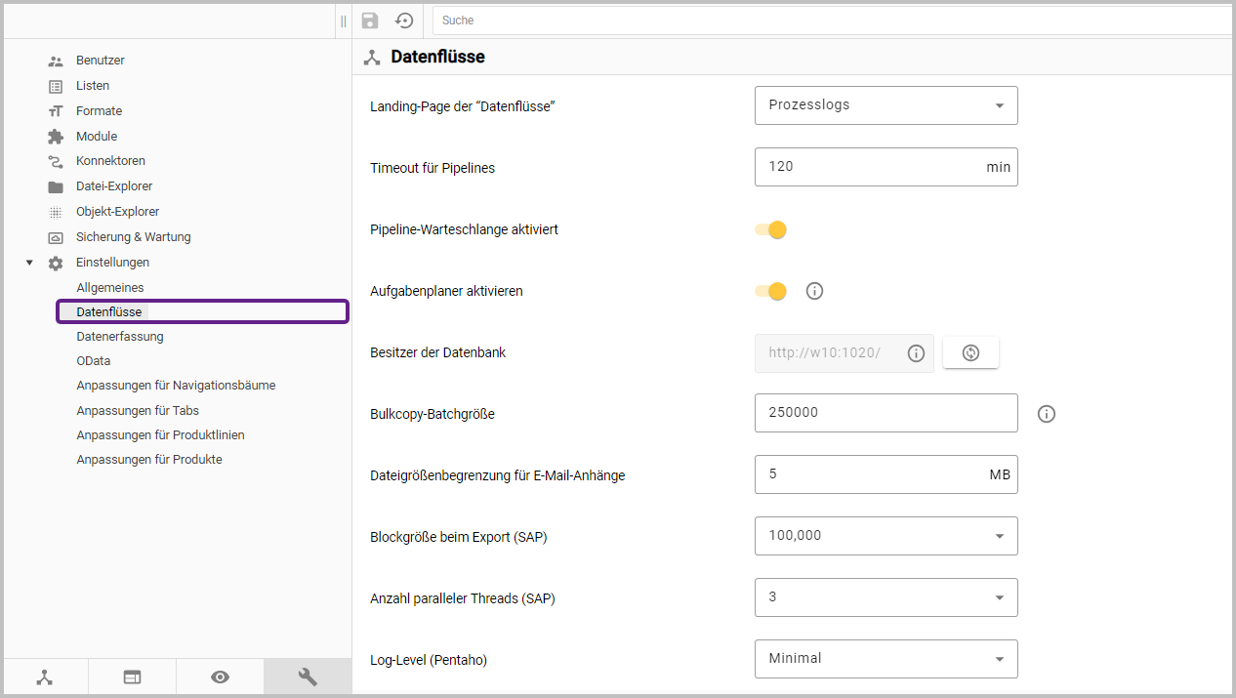1236x698 pixels.
Task: Go to Sicherung & Wartung
Action: [133, 237]
